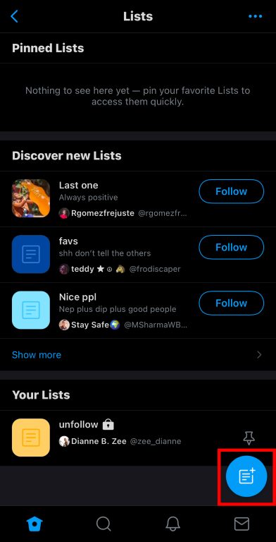Open the Rgomezfrejuste author profile

[x=102, y=213]
